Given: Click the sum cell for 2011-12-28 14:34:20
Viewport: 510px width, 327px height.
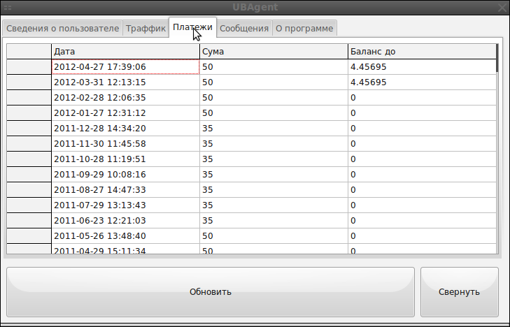Looking at the screenshot, I should click(274, 129).
